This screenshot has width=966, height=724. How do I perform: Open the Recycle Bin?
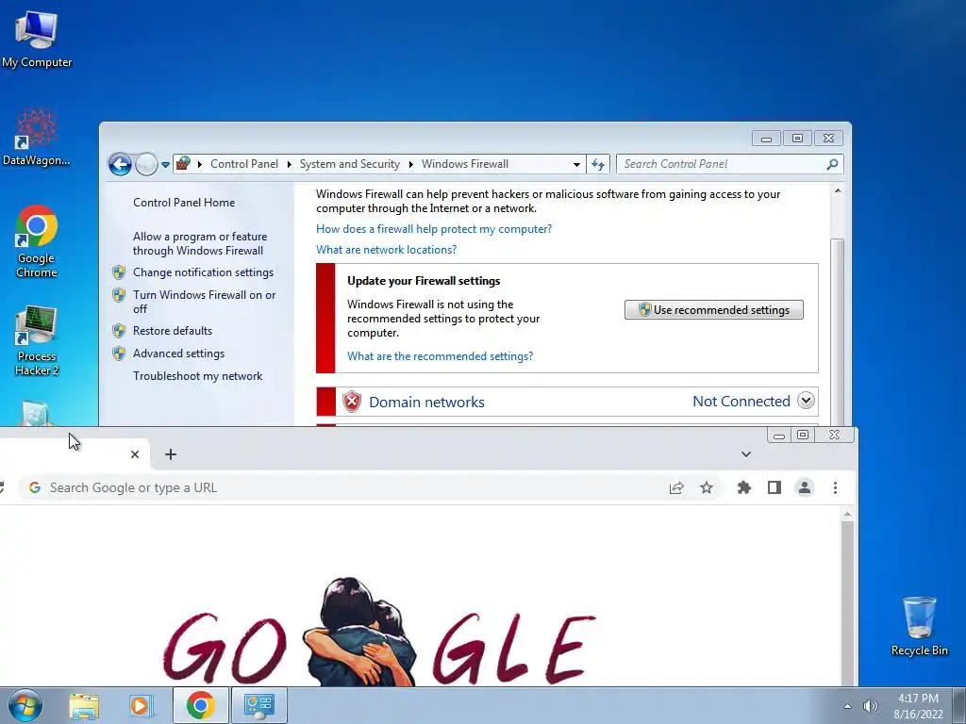tap(919, 626)
